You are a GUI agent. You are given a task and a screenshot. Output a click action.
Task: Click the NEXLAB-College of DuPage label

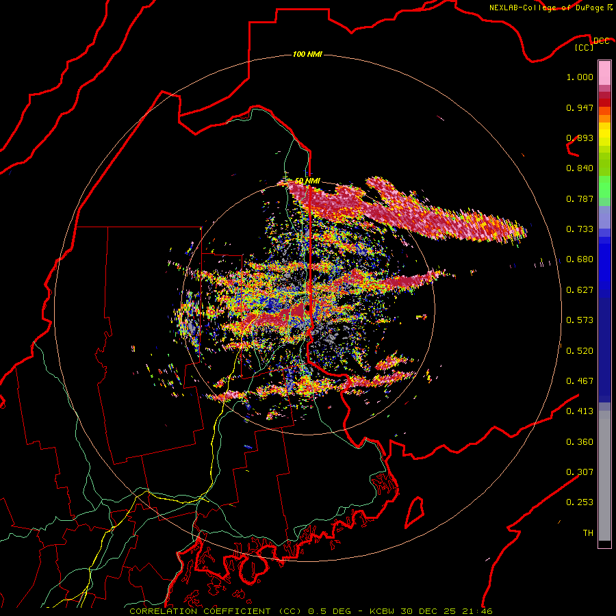(546, 8)
